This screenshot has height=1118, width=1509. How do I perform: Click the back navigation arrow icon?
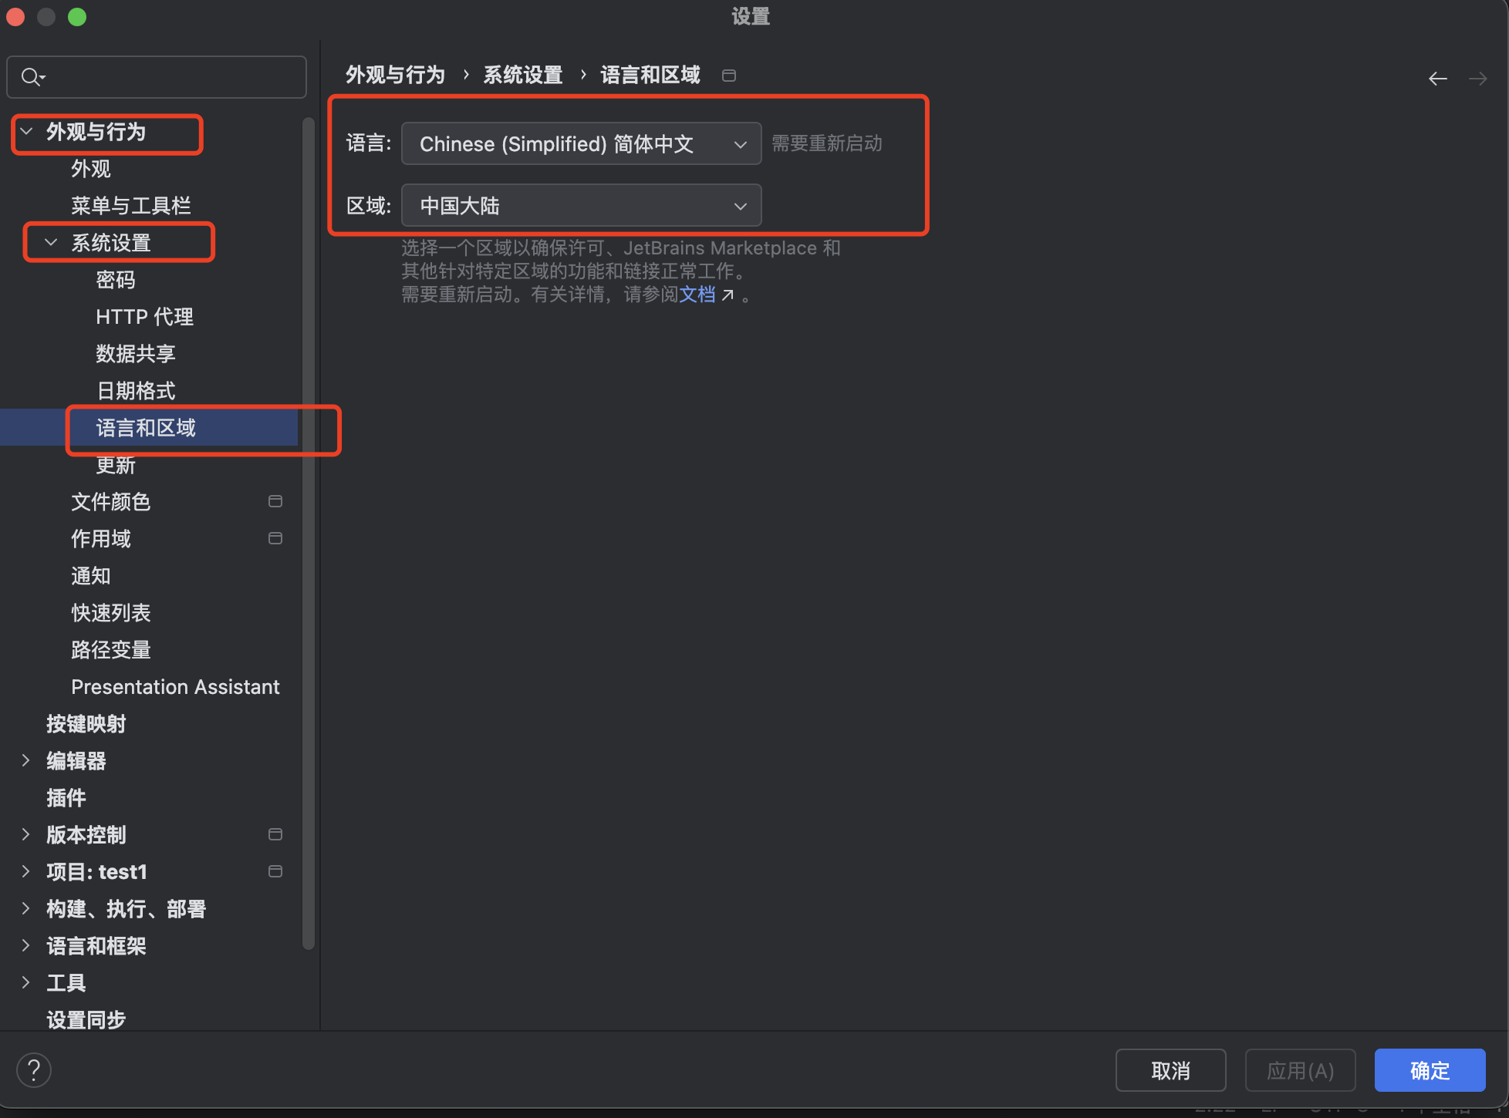tap(1437, 79)
